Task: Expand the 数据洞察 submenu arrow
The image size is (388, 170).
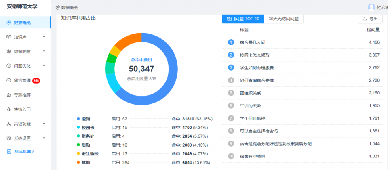Action: pos(44,51)
